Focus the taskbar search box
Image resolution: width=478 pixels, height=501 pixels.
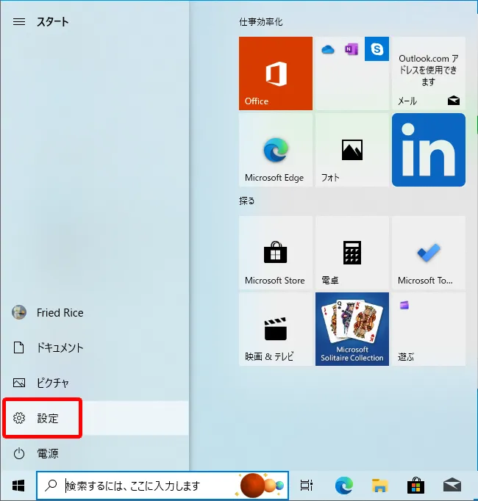pyautogui.click(x=163, y=486)
